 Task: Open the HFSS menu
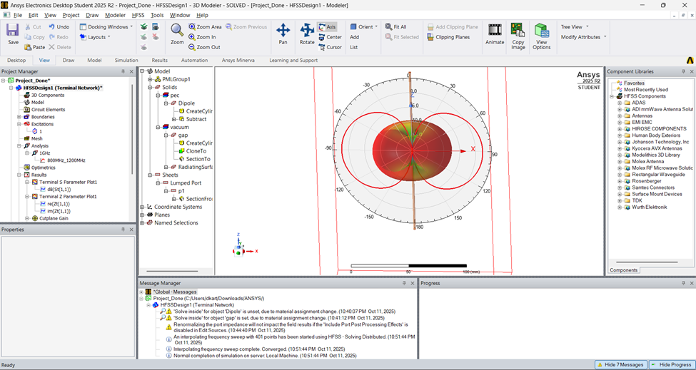[x=138, y=15]
